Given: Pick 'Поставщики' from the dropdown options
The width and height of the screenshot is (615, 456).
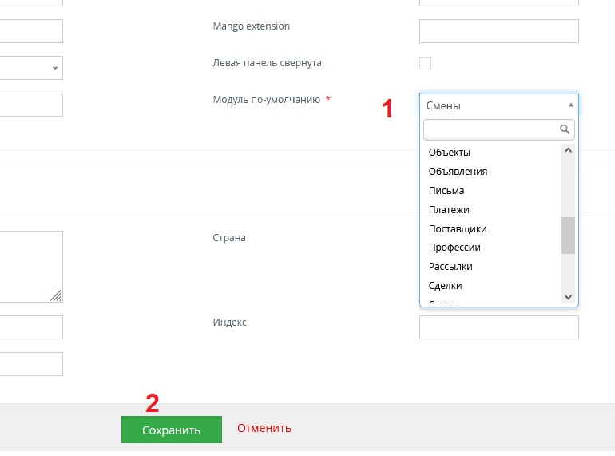Looking at the screenshot, I should coord(458,228).
